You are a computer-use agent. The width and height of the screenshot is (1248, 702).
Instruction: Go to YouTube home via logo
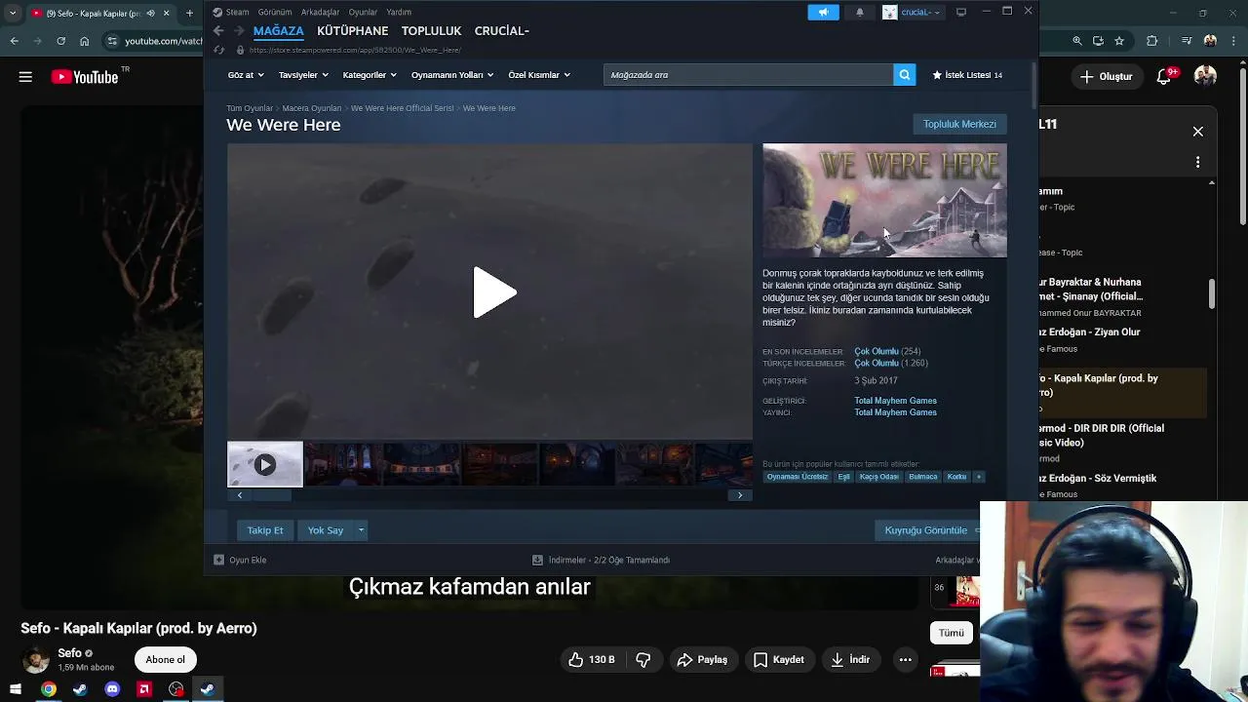85,77
